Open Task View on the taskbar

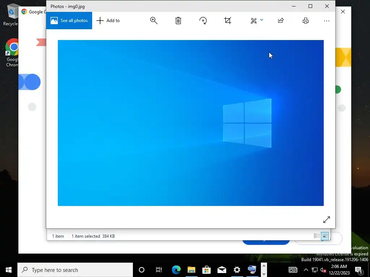pyautogui.click(x=159, y=270)
